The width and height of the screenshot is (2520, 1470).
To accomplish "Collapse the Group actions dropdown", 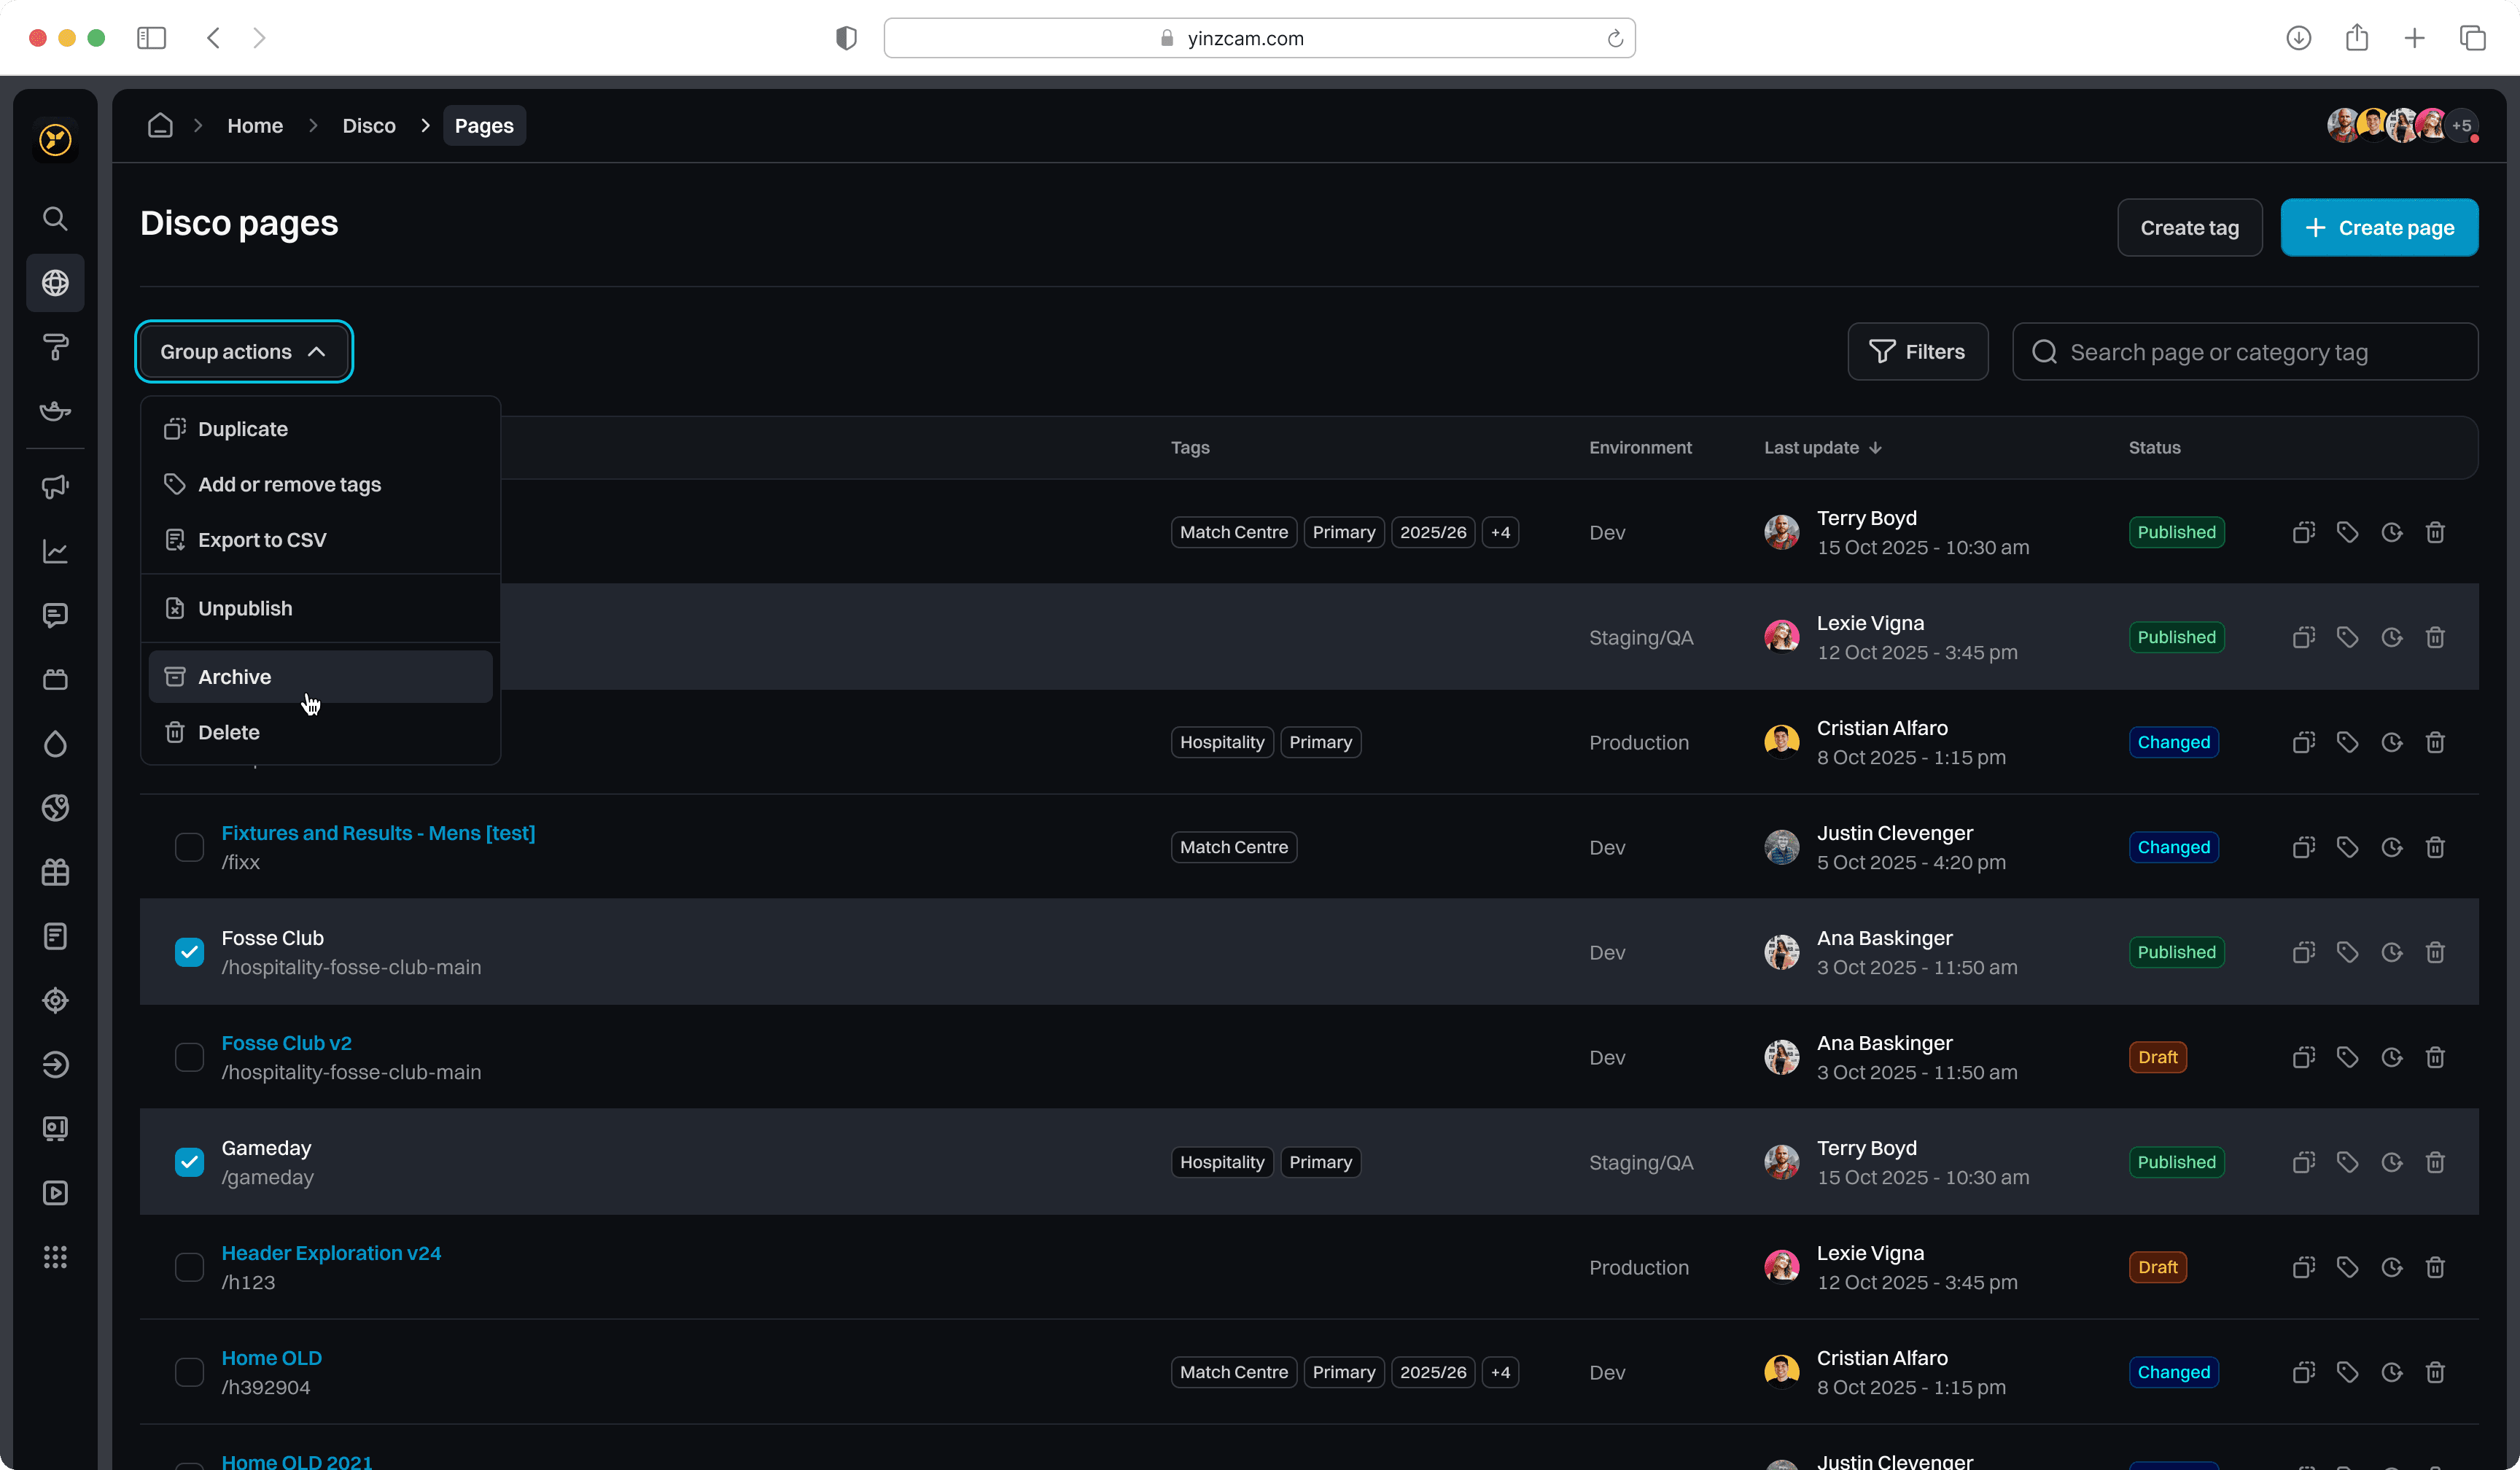I will point(243,352).
